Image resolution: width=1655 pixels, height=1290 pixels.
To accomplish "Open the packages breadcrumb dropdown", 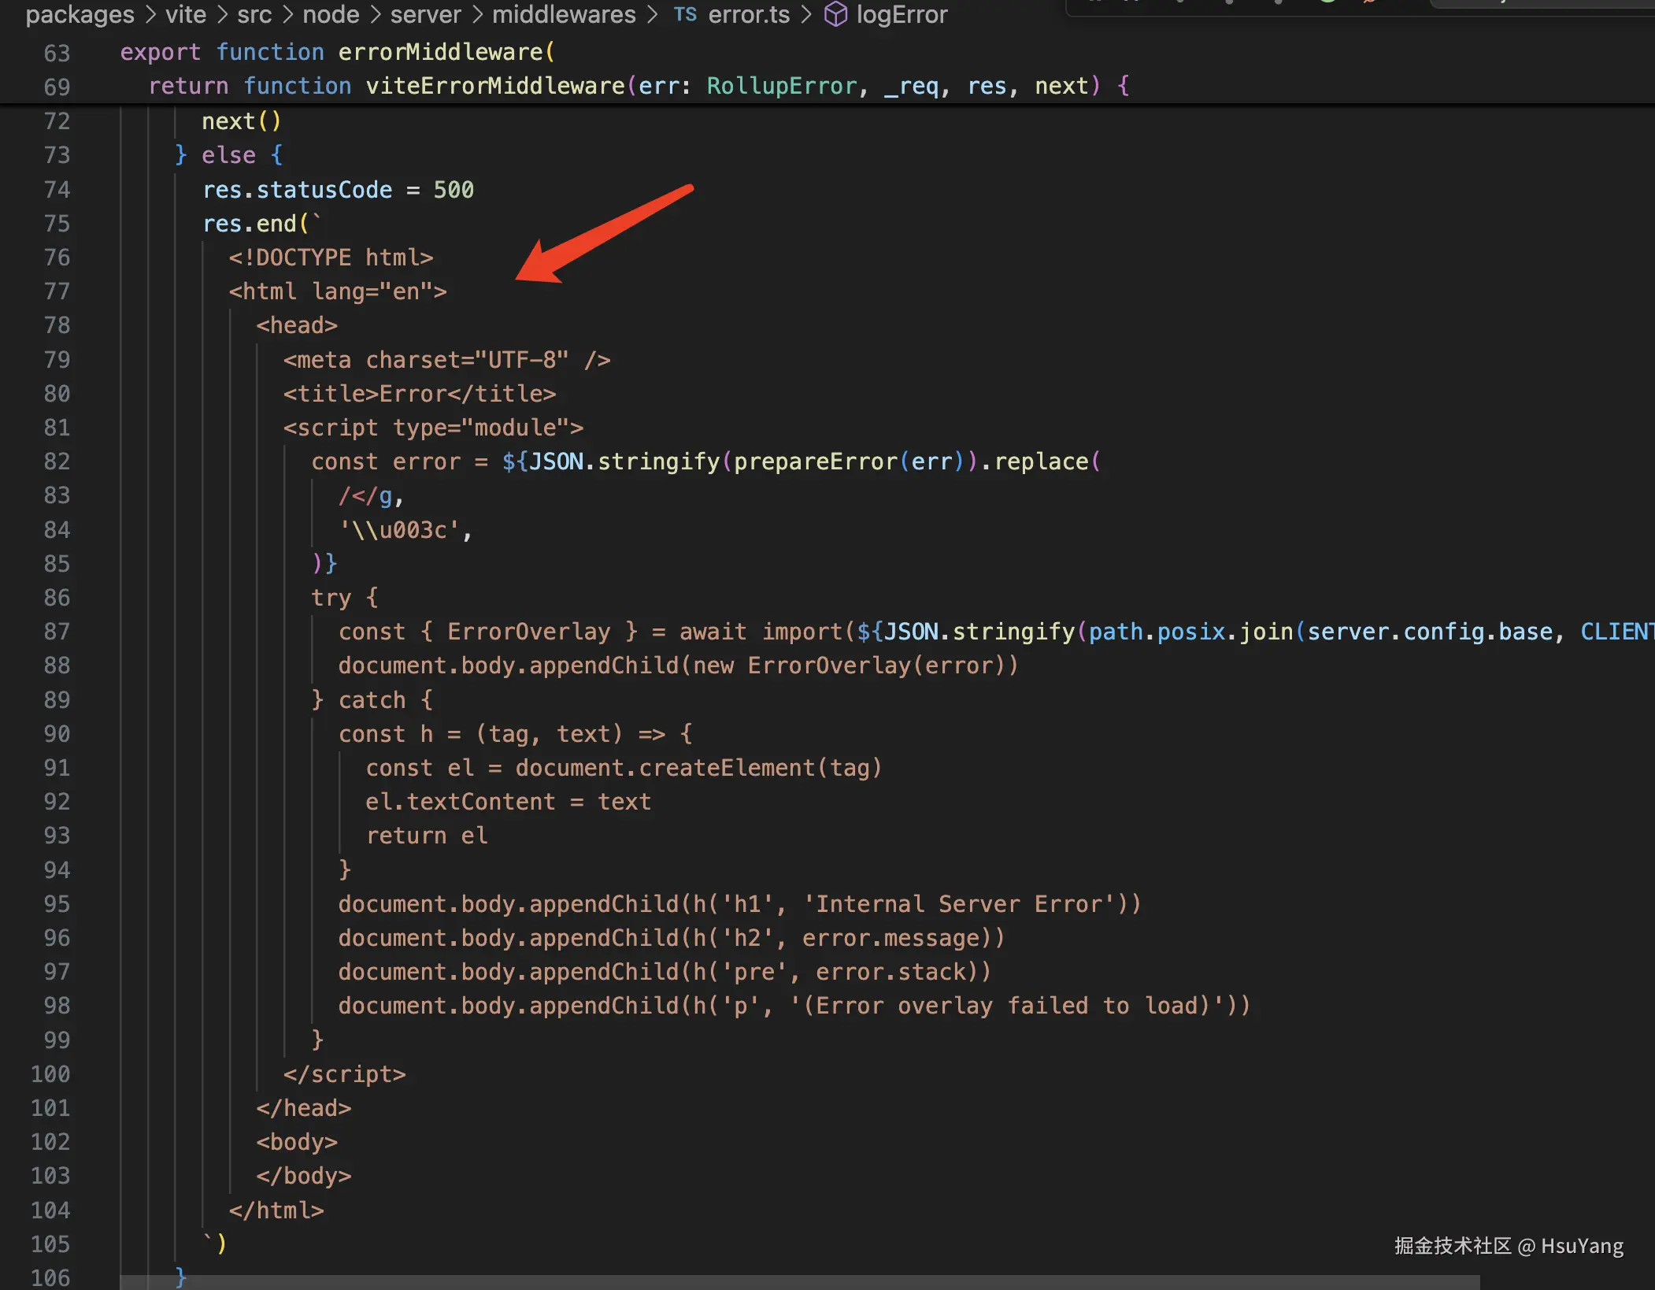I will coord(80,14).
